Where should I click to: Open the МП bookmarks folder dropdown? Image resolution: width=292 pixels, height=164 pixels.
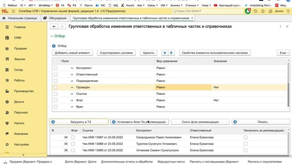pyautogui.click(x=32, y=5)
